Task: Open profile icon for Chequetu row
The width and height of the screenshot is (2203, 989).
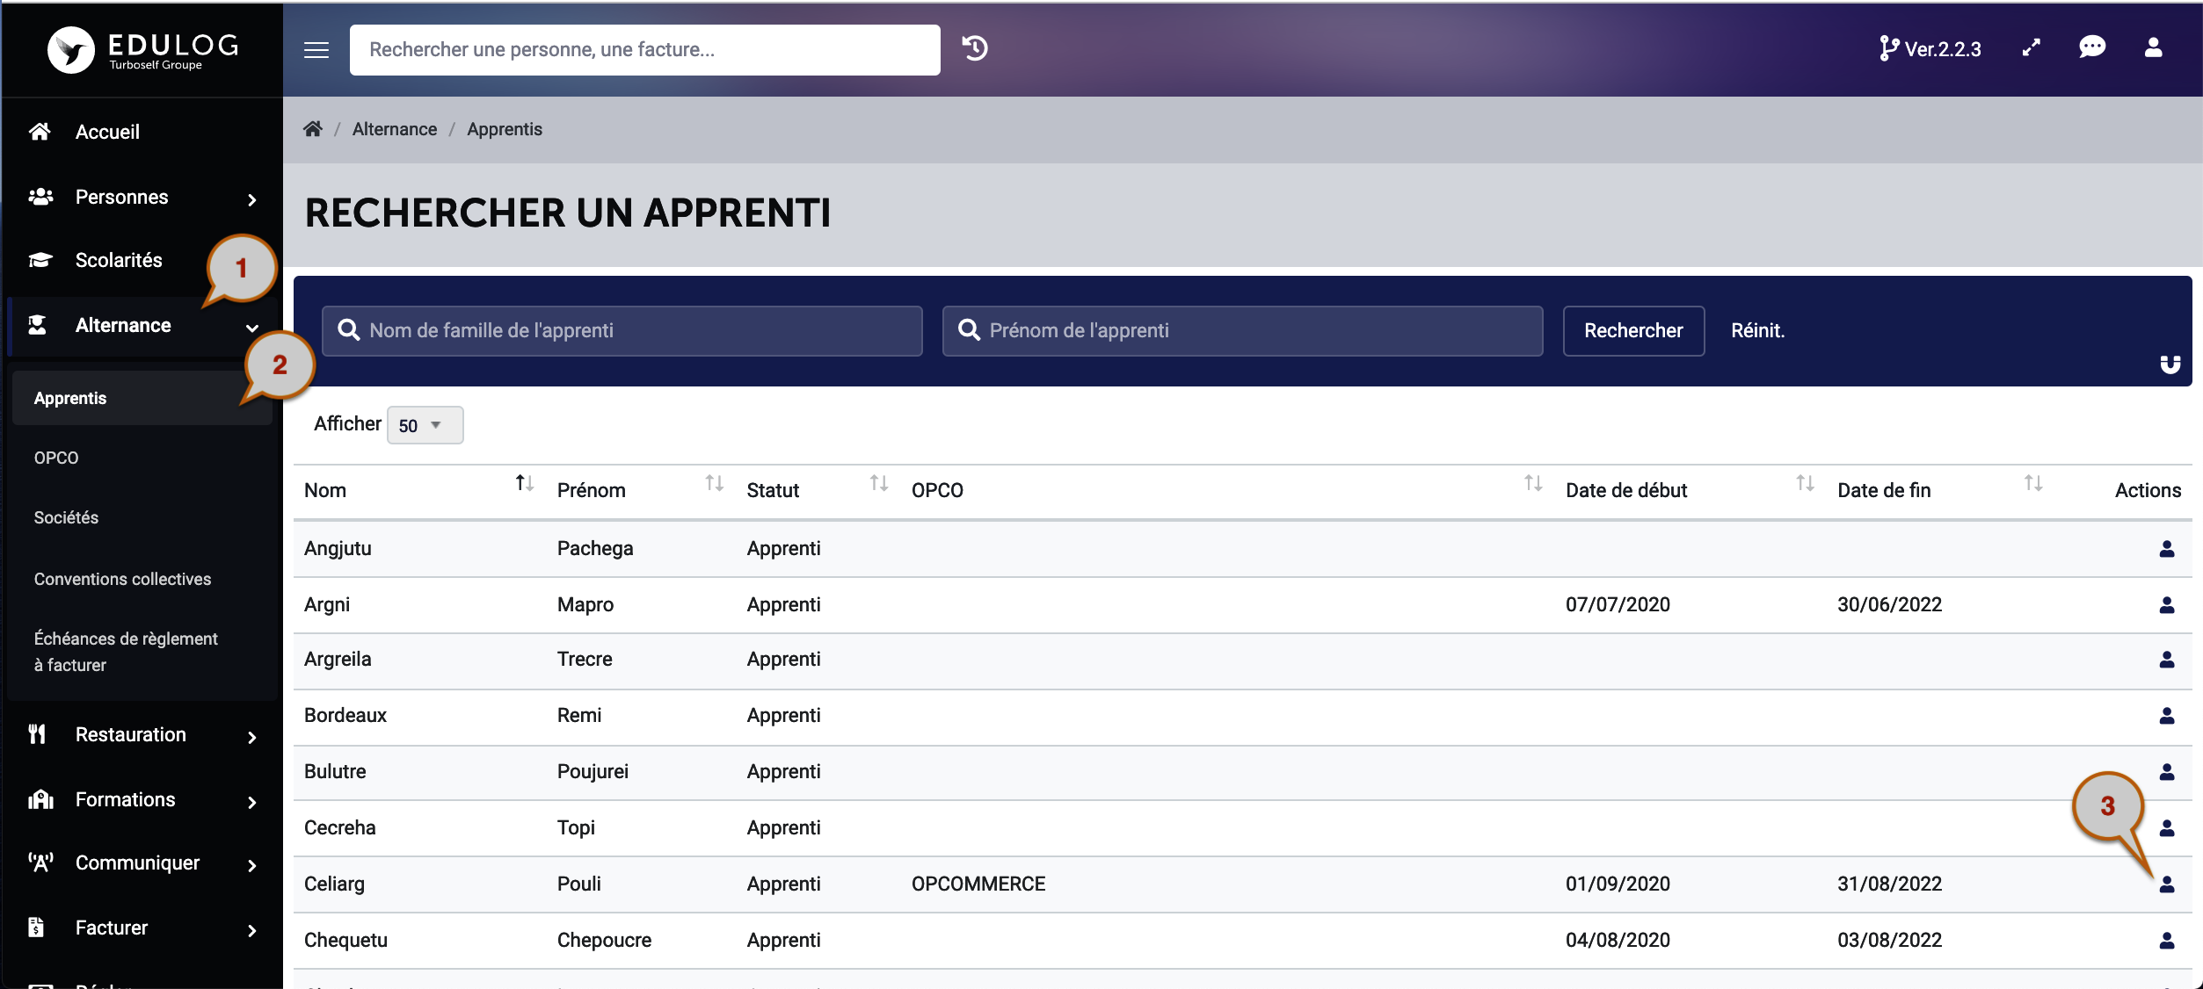Action: click(2167, 941)
